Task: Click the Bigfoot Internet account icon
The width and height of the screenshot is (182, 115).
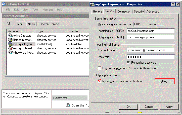Action: [x=10, y=40]
